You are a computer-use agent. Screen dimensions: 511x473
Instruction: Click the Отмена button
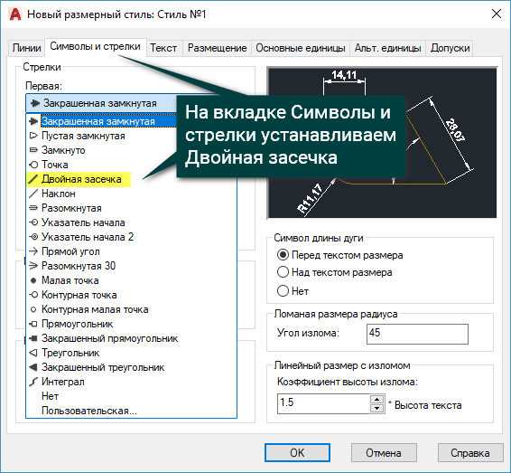coord(384,452)
